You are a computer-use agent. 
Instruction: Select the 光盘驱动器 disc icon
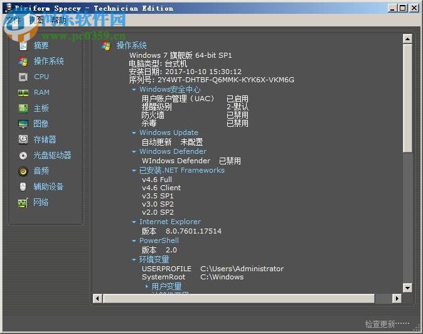tap(23, 156)
